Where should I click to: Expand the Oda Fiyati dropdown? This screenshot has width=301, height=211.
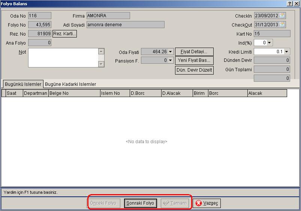click(170, 52)
